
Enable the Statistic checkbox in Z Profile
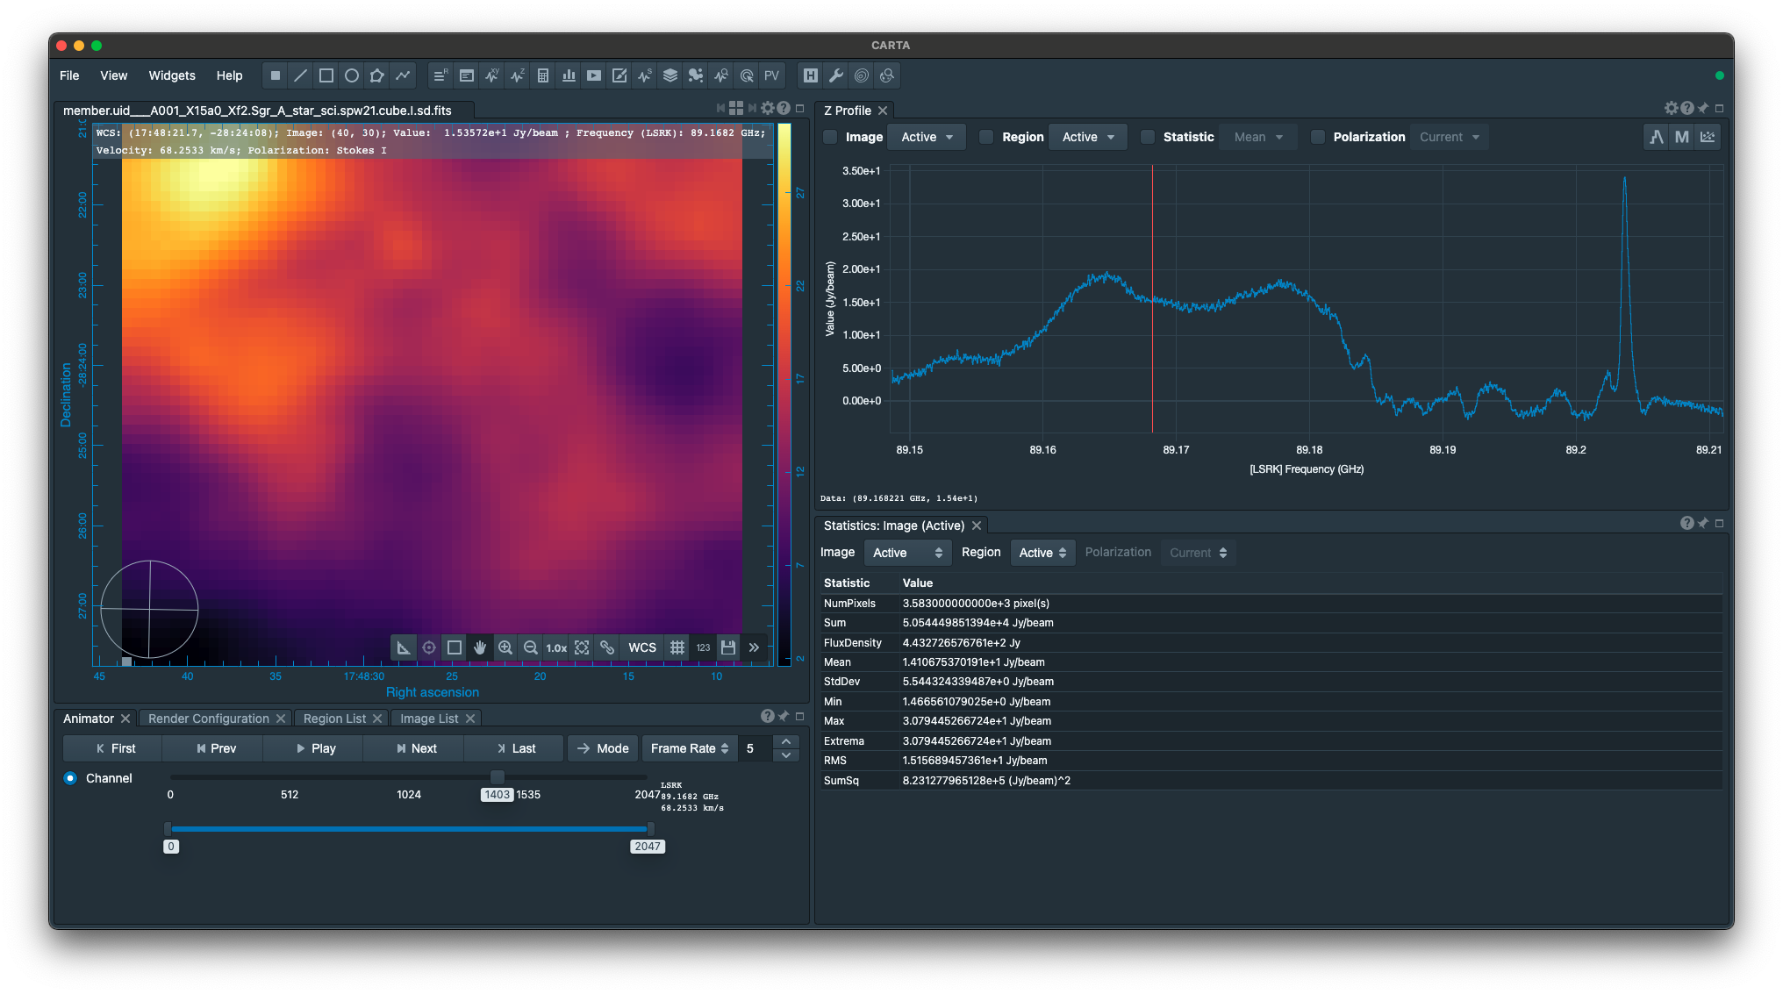(x=1148, y=137)
